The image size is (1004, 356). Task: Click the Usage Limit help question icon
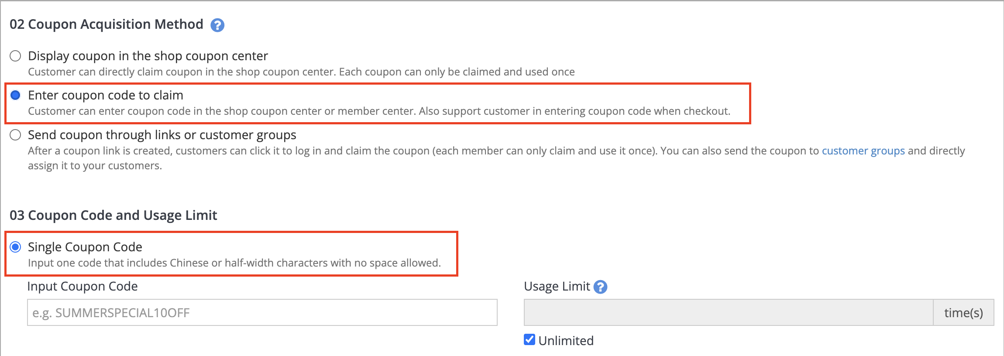point(601,287)
